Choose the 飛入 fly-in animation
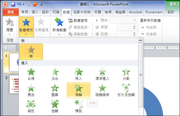The width and height of the screenshot is (180, 116). (79, 74)
